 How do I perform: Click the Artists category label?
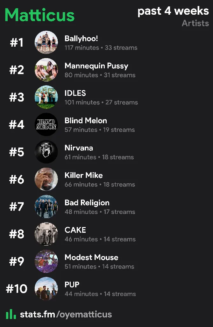pos(195,23)
